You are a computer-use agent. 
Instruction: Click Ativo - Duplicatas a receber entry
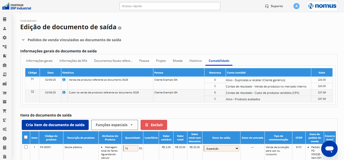click(x=256, y=80)
